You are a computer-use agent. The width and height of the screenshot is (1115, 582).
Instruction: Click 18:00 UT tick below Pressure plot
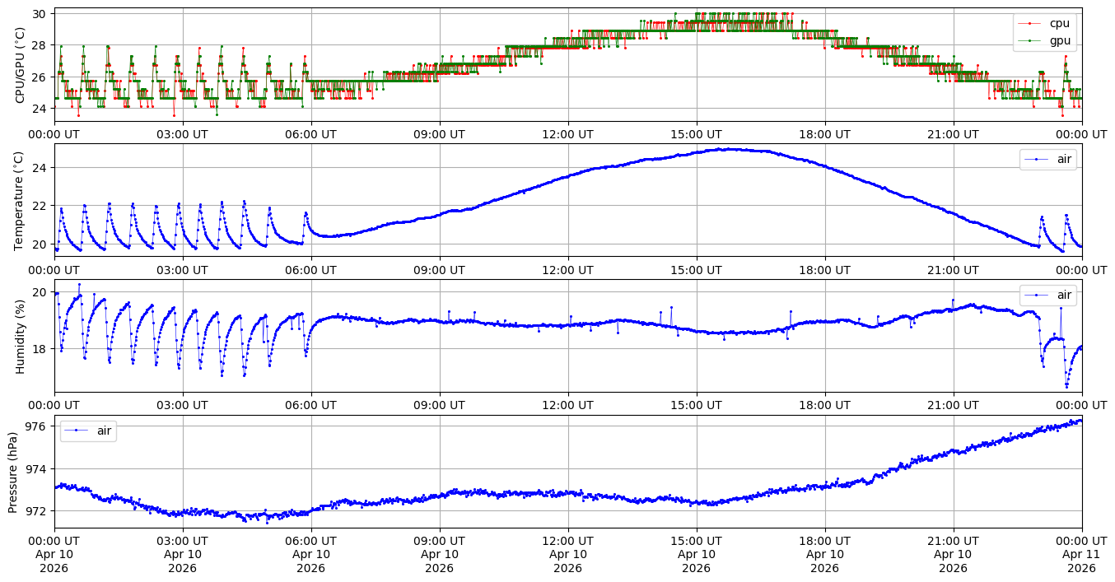(824, 541)
